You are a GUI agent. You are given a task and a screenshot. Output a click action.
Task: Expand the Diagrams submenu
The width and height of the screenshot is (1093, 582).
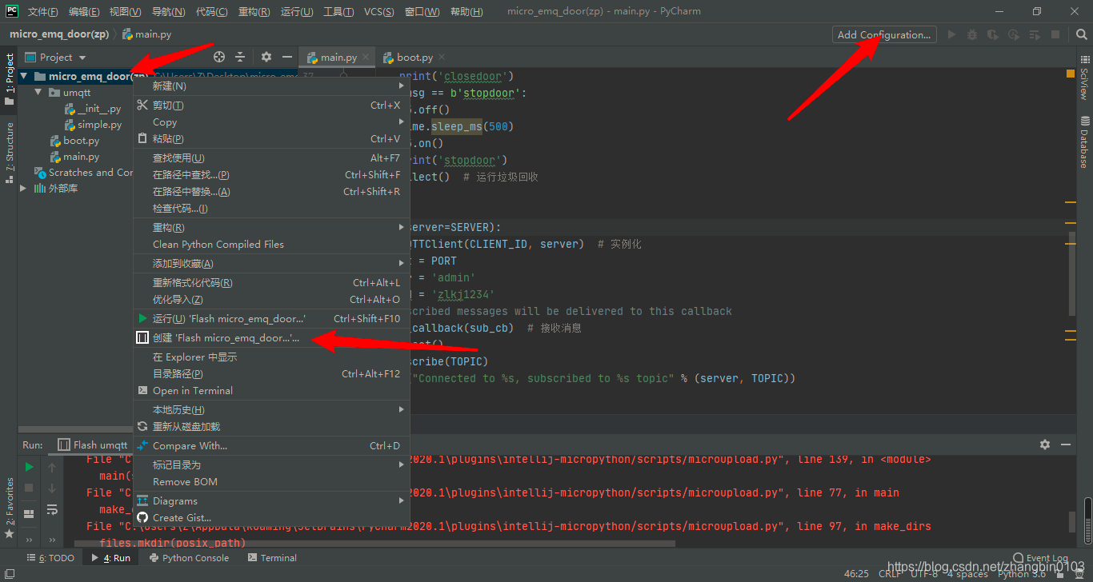tap(271, 501)
